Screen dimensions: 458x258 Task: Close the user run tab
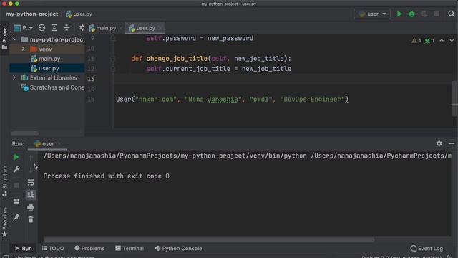pyautogui.click(x=59, y=143)
